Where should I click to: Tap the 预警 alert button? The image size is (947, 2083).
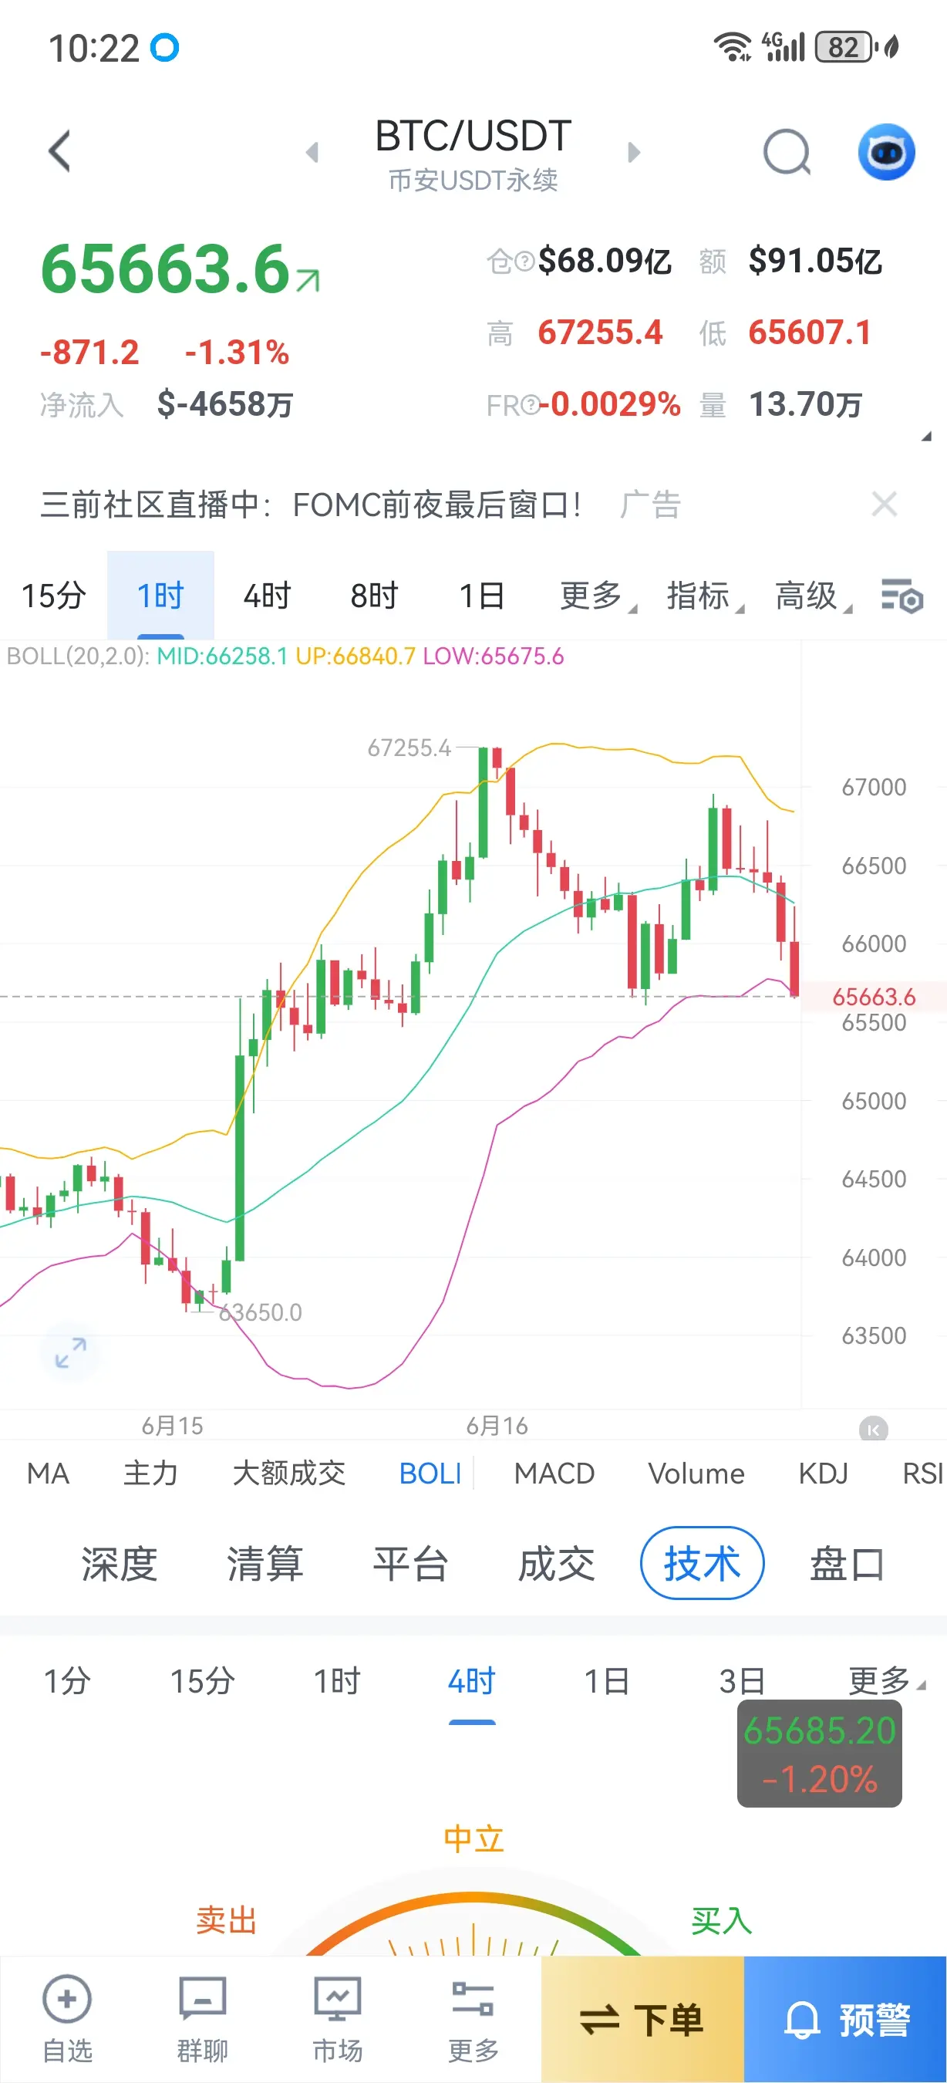(x=845, y=2019)
